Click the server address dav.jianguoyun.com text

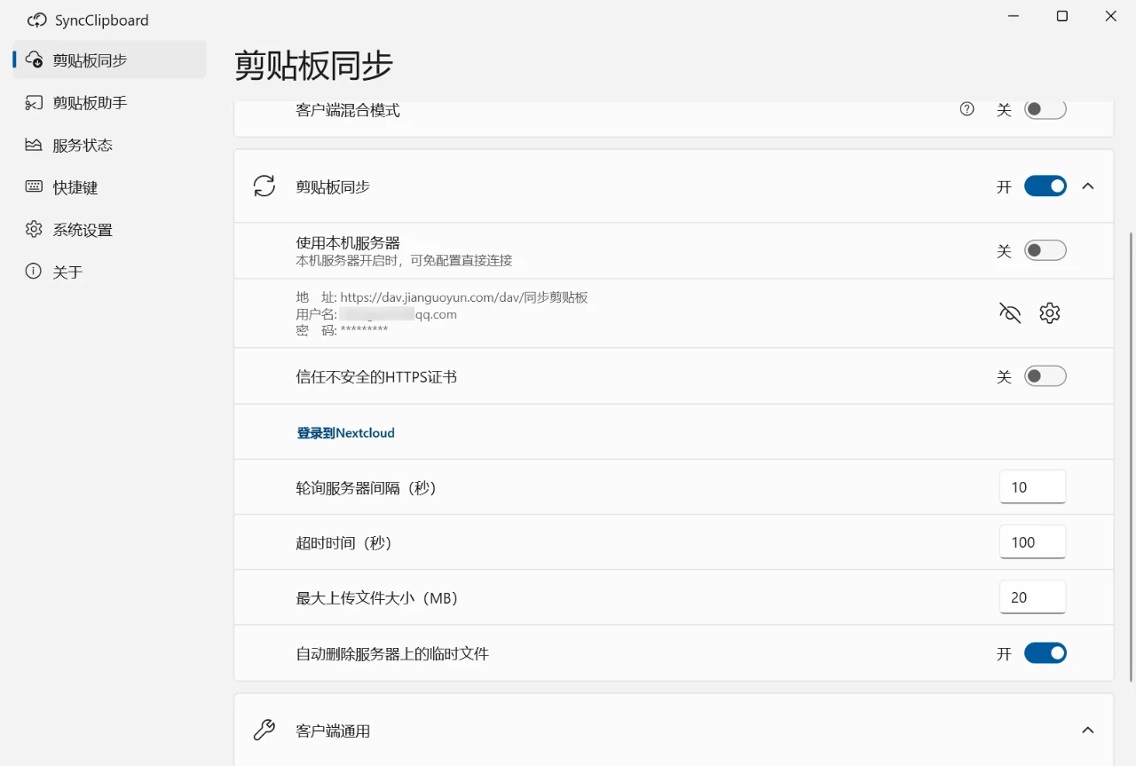coord(464,297)
